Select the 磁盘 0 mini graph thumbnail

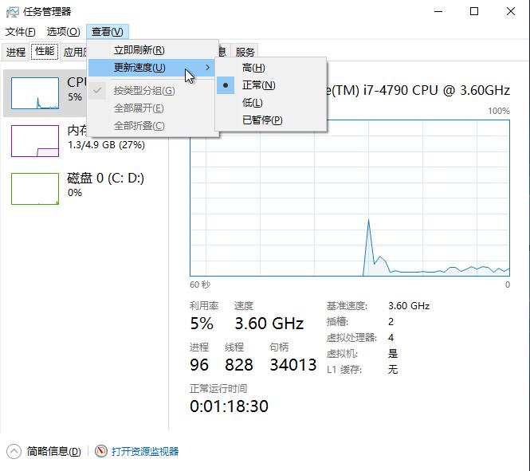tap(35, 189)
